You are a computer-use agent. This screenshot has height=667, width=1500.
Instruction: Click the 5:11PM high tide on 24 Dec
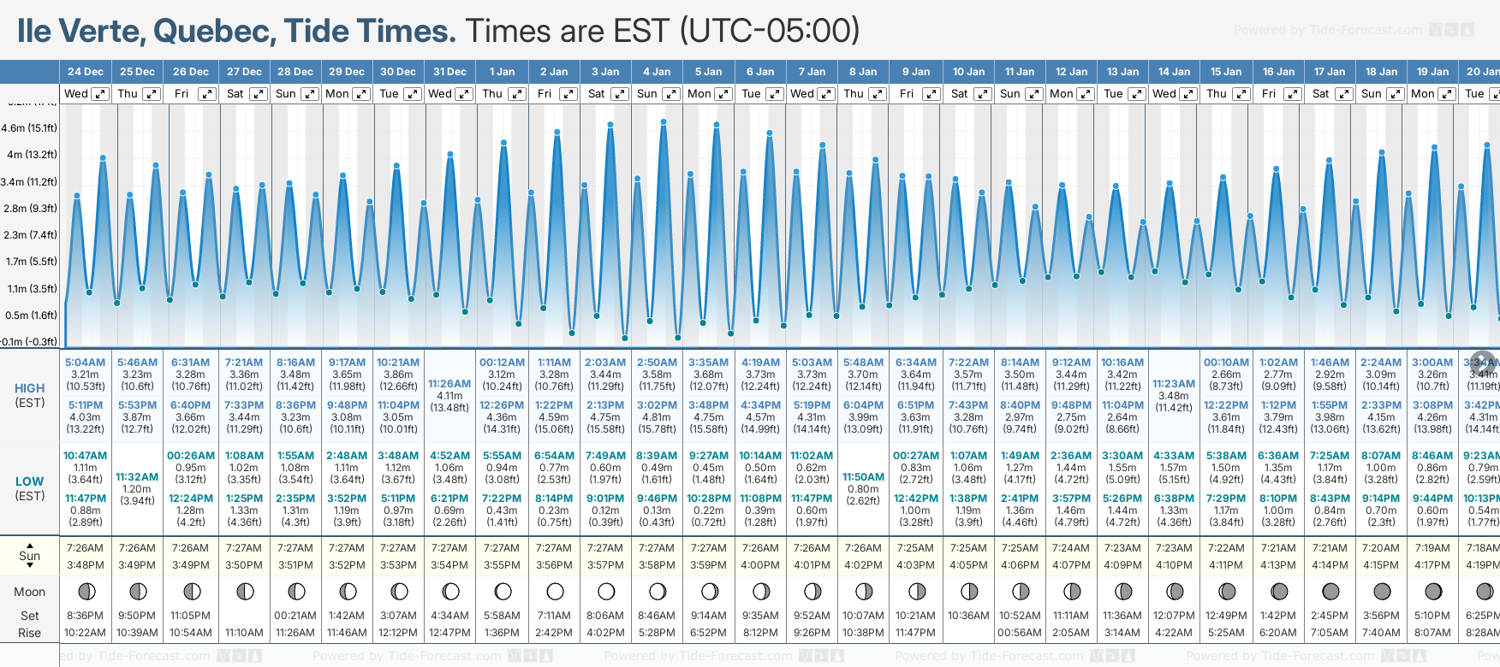click(86, 405)
